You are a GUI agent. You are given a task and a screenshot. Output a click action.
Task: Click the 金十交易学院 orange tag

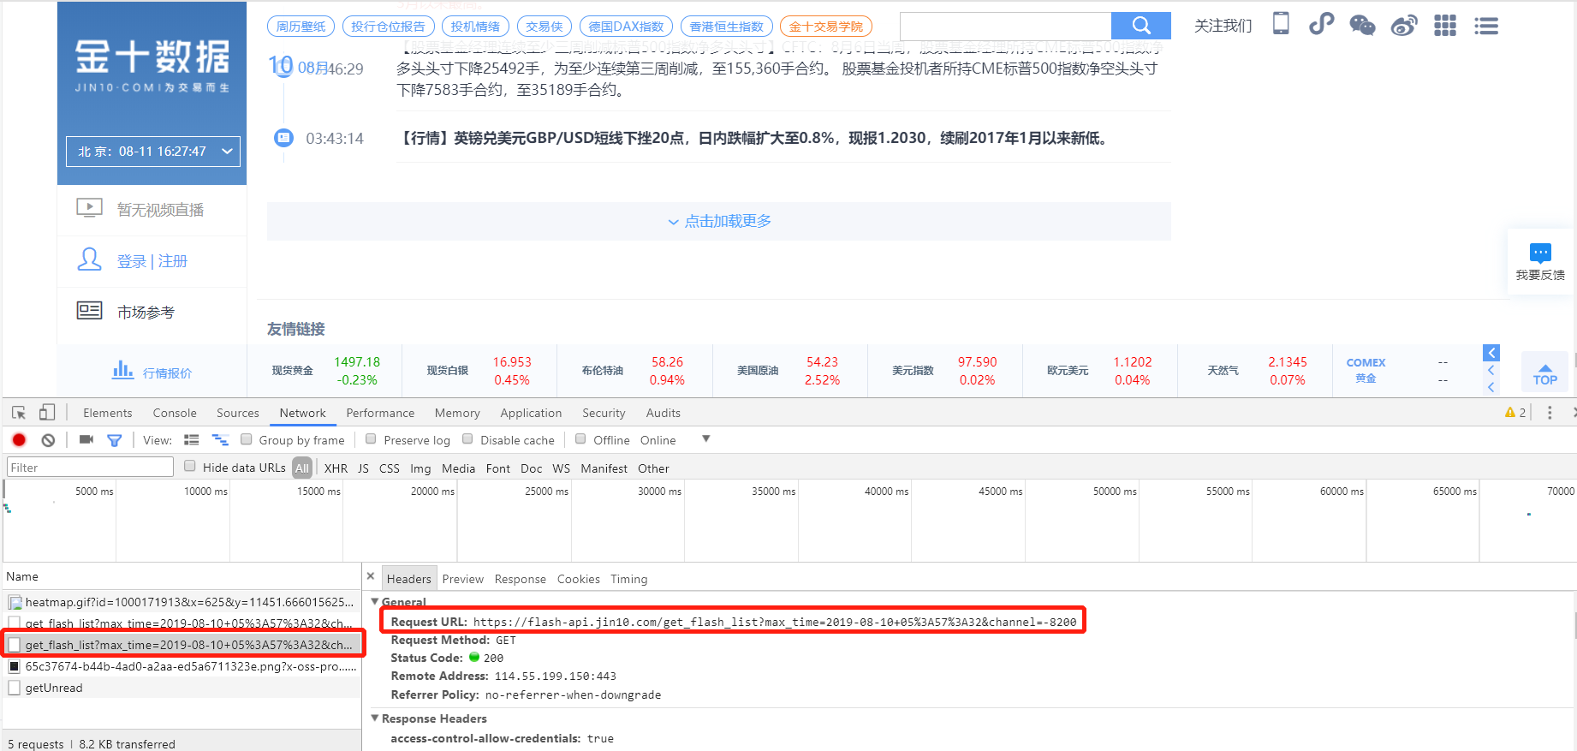coord(826,27)
